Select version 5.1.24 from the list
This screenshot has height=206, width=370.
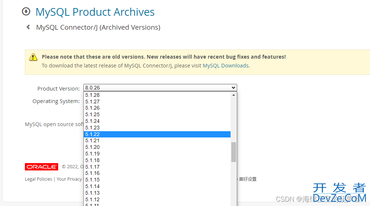tap(157, 121)
